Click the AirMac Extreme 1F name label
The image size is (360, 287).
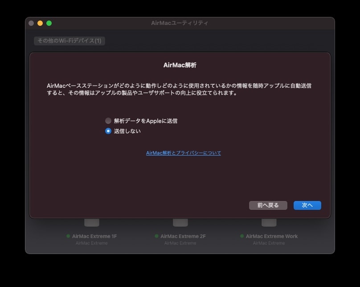(x=94, y=236)
